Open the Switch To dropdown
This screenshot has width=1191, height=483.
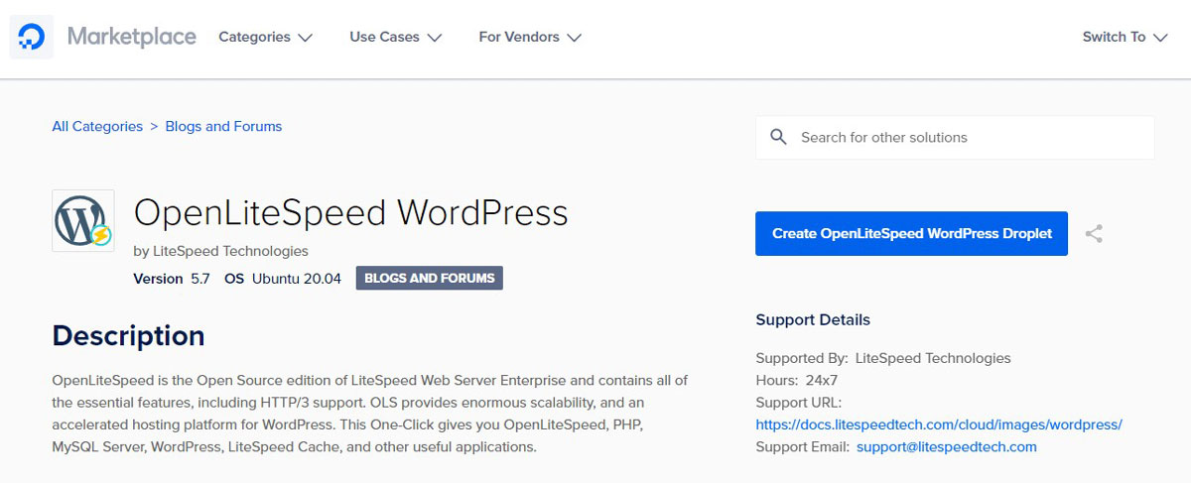[1125, 37]
